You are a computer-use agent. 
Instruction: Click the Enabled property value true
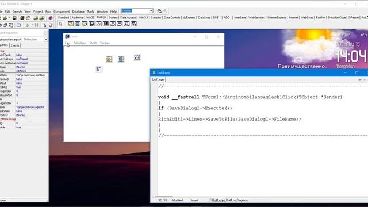tap(32, 87)
